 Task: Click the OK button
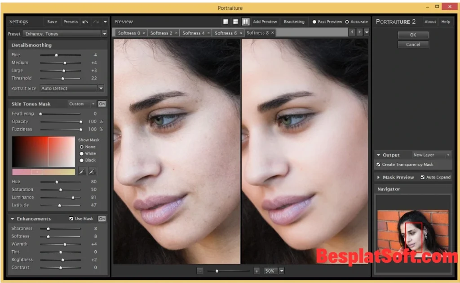413,35
